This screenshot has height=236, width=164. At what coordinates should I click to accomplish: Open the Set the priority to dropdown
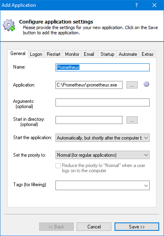click(103, 155)
